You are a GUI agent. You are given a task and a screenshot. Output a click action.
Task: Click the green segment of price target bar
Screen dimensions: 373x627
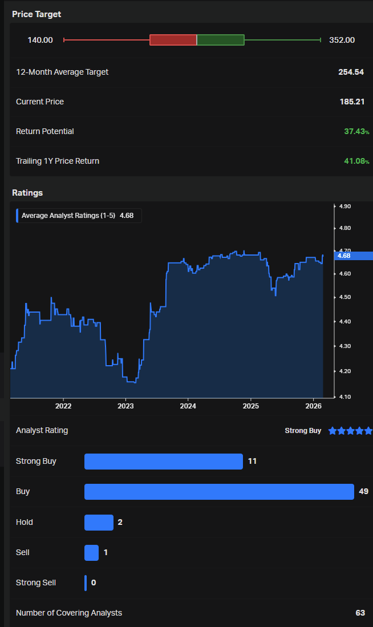click(x=221, y=40)
